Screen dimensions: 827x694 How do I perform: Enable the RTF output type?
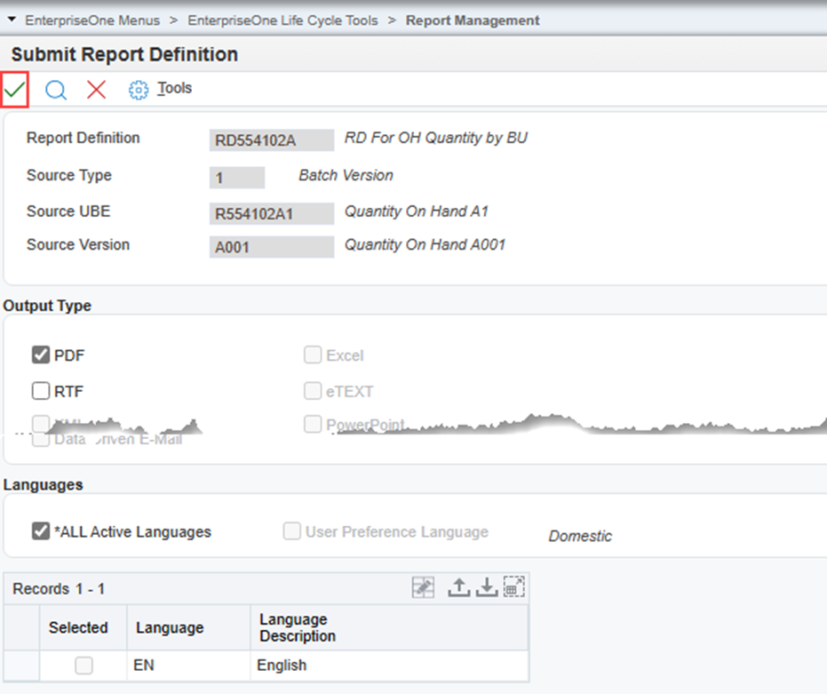tap(41, 391)
